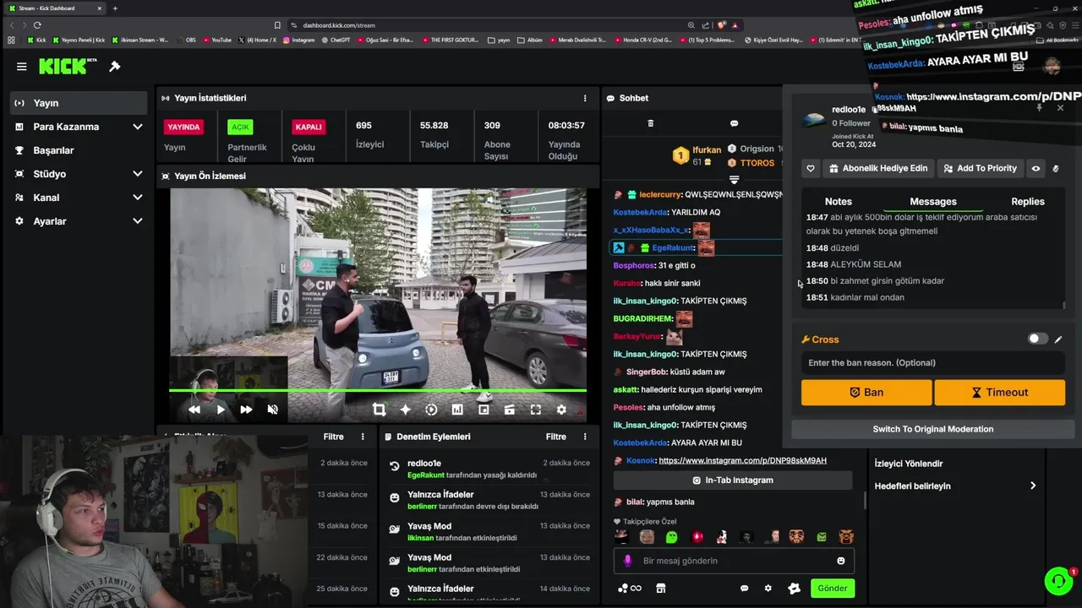The height and width of the screenshot is (608, 1082).
Task: Click the edit pencil next to Cross
Action: [1058, 339]
